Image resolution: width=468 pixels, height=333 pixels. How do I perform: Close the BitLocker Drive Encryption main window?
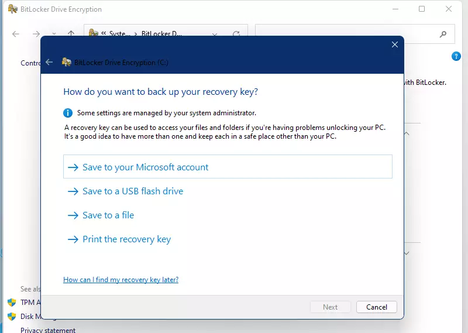tap(449, 9)
